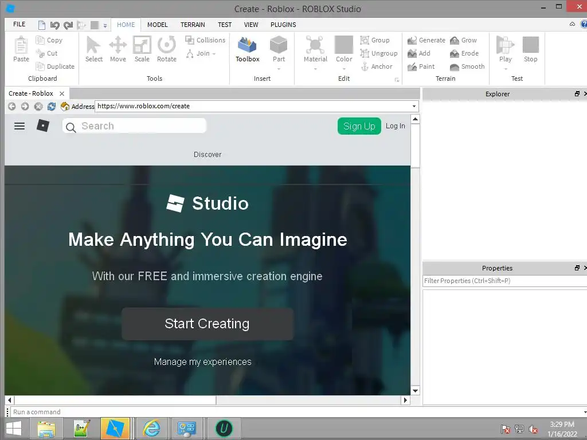Click the browser Refresh icon
Screen dimensions: 587x440
tap(51, 106)
